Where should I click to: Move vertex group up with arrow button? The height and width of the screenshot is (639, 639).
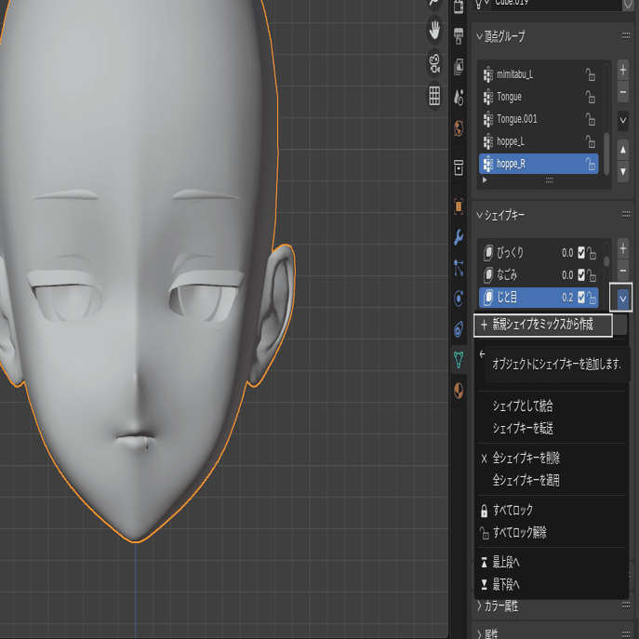(x=622, y=149)
